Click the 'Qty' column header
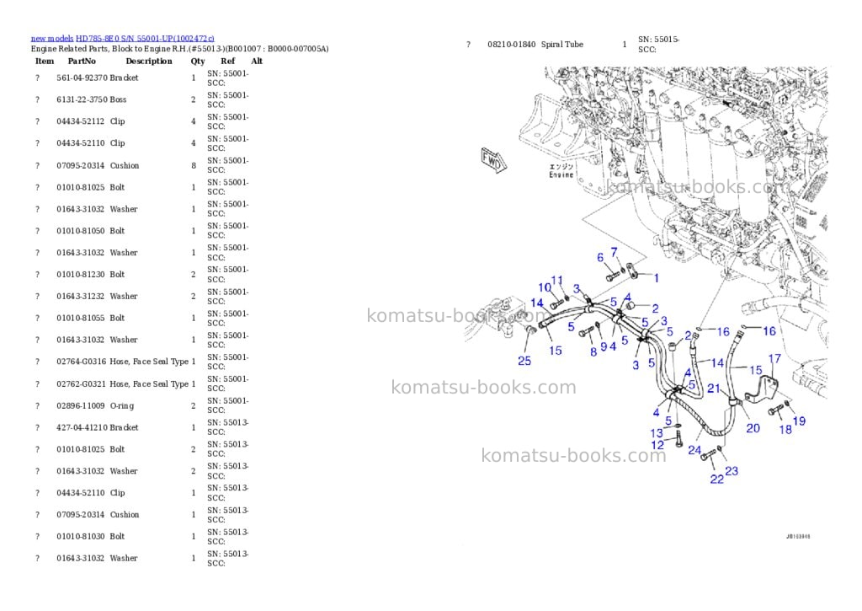Viewport: 862px width, 611px height. point(198,61)
